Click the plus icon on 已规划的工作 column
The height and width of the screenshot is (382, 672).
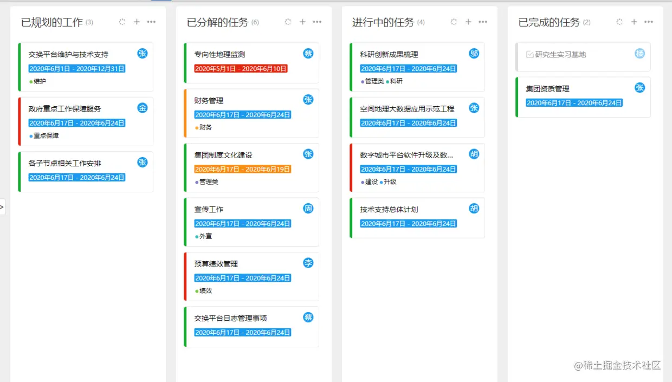click(137, 22)
